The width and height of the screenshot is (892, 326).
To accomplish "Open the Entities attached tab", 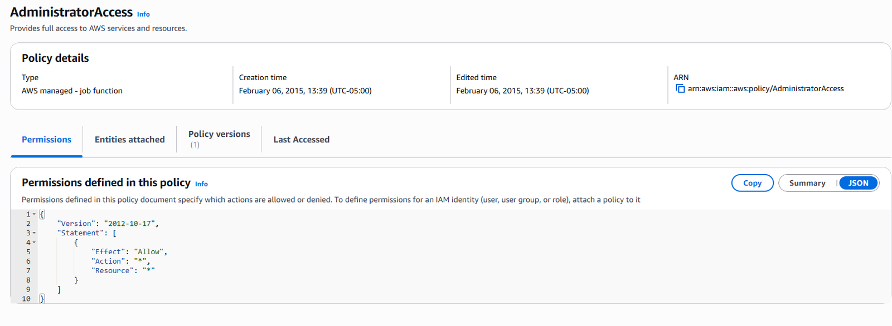I will pyautogui.click(x=129, y=140).
